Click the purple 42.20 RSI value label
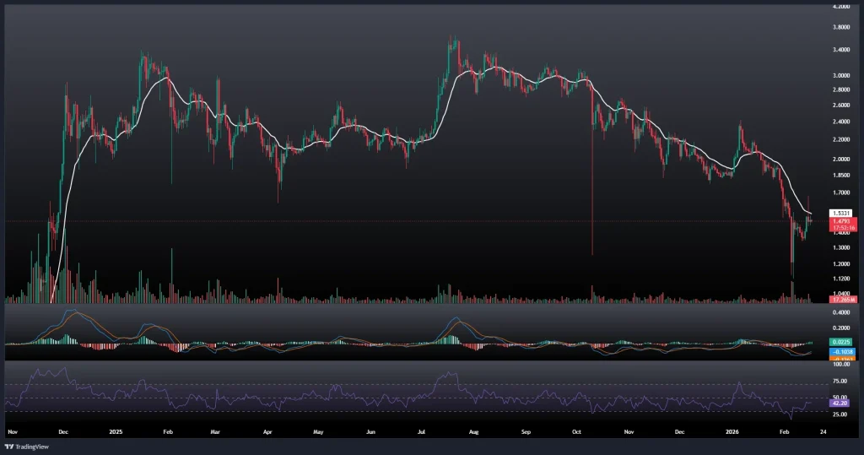The width and height of the screenshot is (864, 455). 841,404
